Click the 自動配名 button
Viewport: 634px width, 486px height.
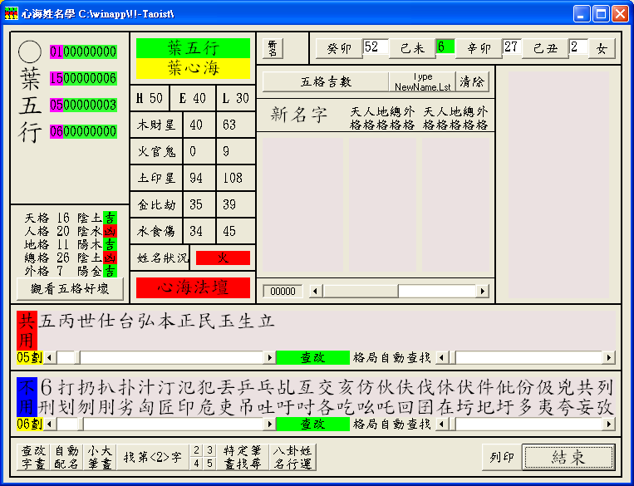[66, 457]
